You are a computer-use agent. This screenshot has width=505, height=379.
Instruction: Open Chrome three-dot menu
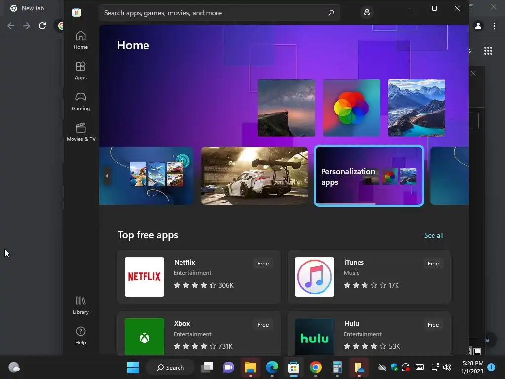tap(494, 26)
